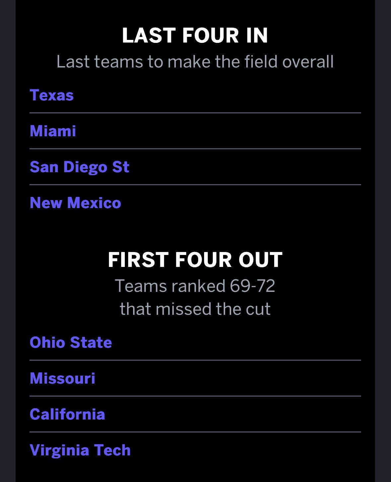Click the 'Last teams to make the field overall' subtitle

[x=195, y=62]
